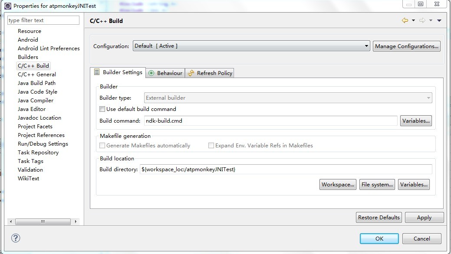Enable Use default build command checkbox

pyautogui.click(x=102, y=109)
